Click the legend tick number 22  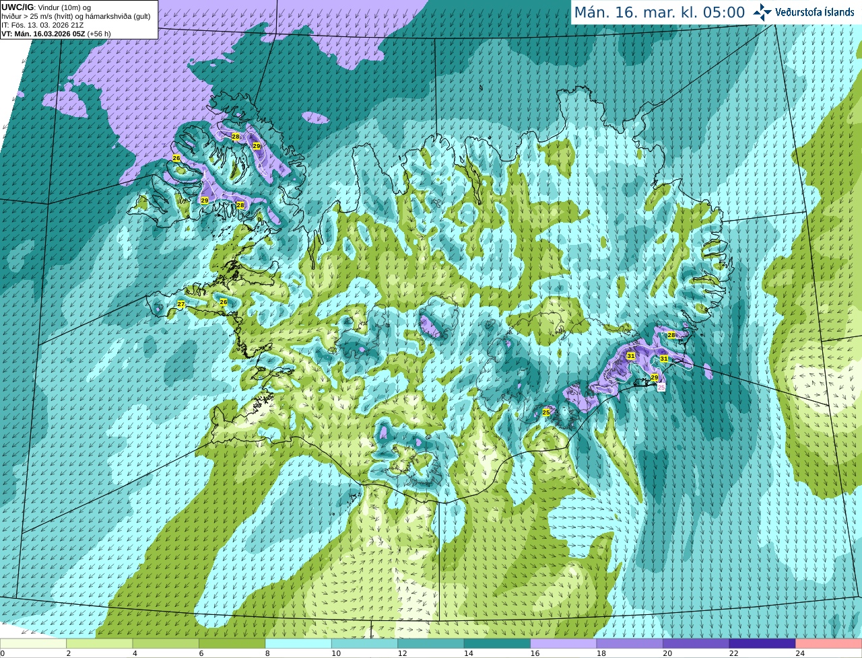(x=733, y=653)
